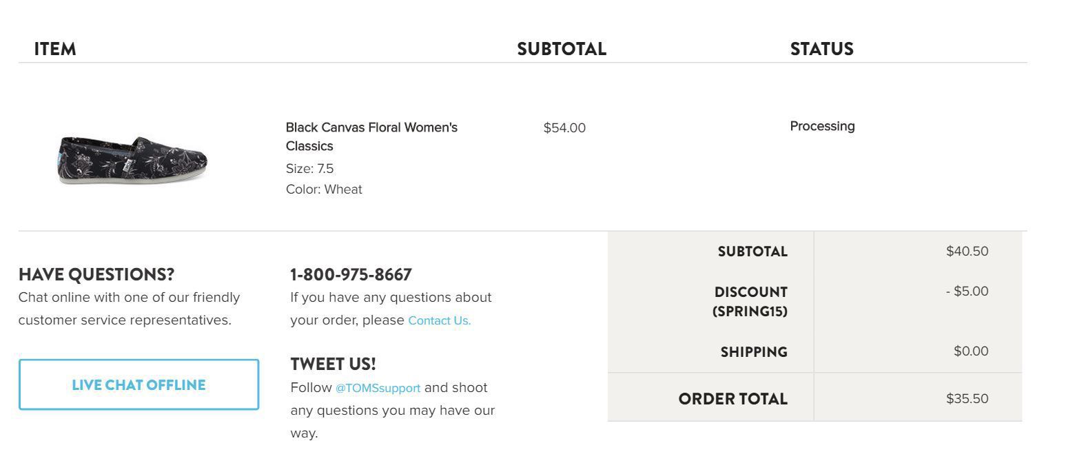Viewport: 1066px width, 463px height.
Task: Click the LIVE CHAT OFFLINE button
Action: pyautogui.click(x=139, y=384)
